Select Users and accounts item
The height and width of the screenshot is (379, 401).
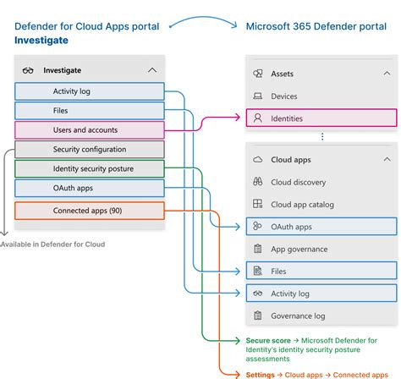[90, 130]
